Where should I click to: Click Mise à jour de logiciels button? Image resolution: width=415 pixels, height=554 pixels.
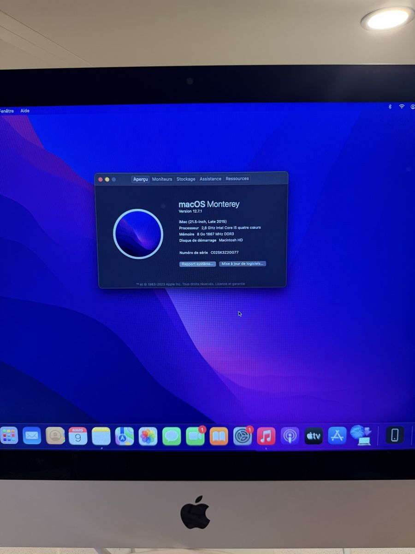tap(243, 264)
